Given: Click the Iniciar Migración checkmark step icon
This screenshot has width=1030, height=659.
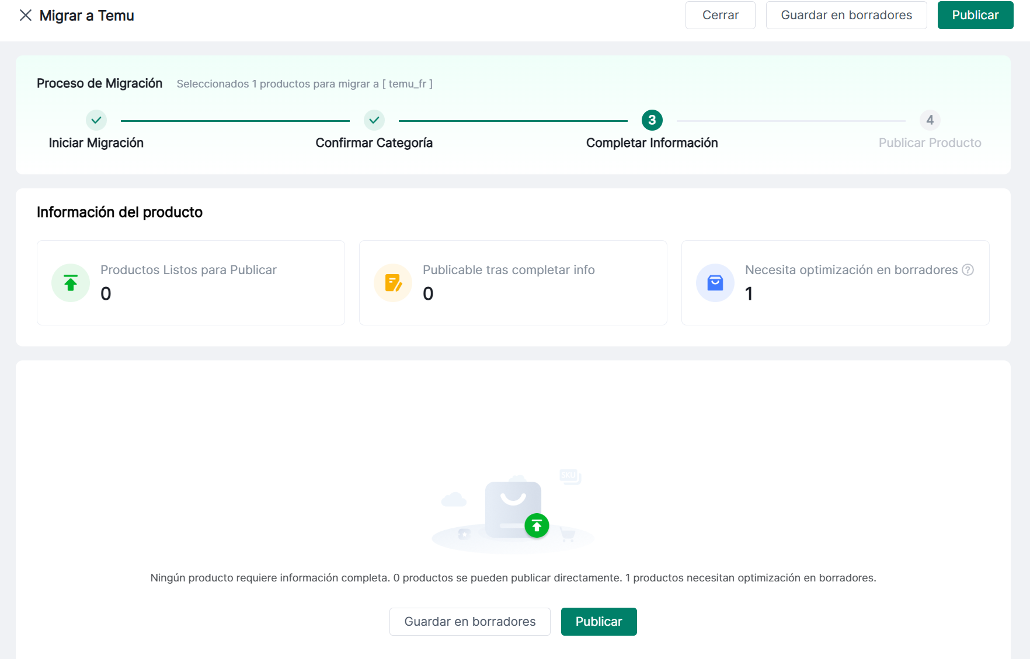Looking at the screenshot, I should [96, 120].
